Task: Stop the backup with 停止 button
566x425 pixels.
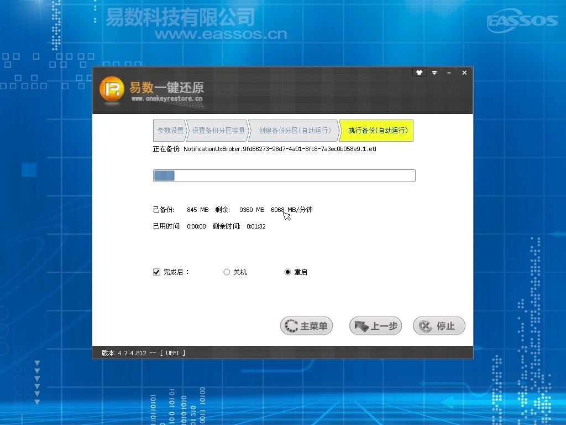Action: coord(439,326)
